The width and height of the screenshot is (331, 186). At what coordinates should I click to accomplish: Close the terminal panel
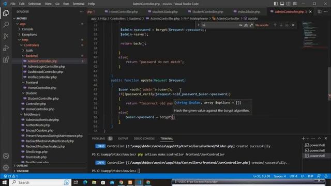(326, 138)
